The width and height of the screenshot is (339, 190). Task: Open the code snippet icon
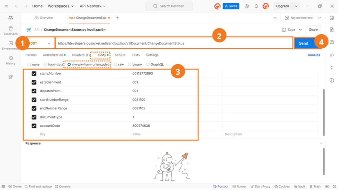click(332, 55)
